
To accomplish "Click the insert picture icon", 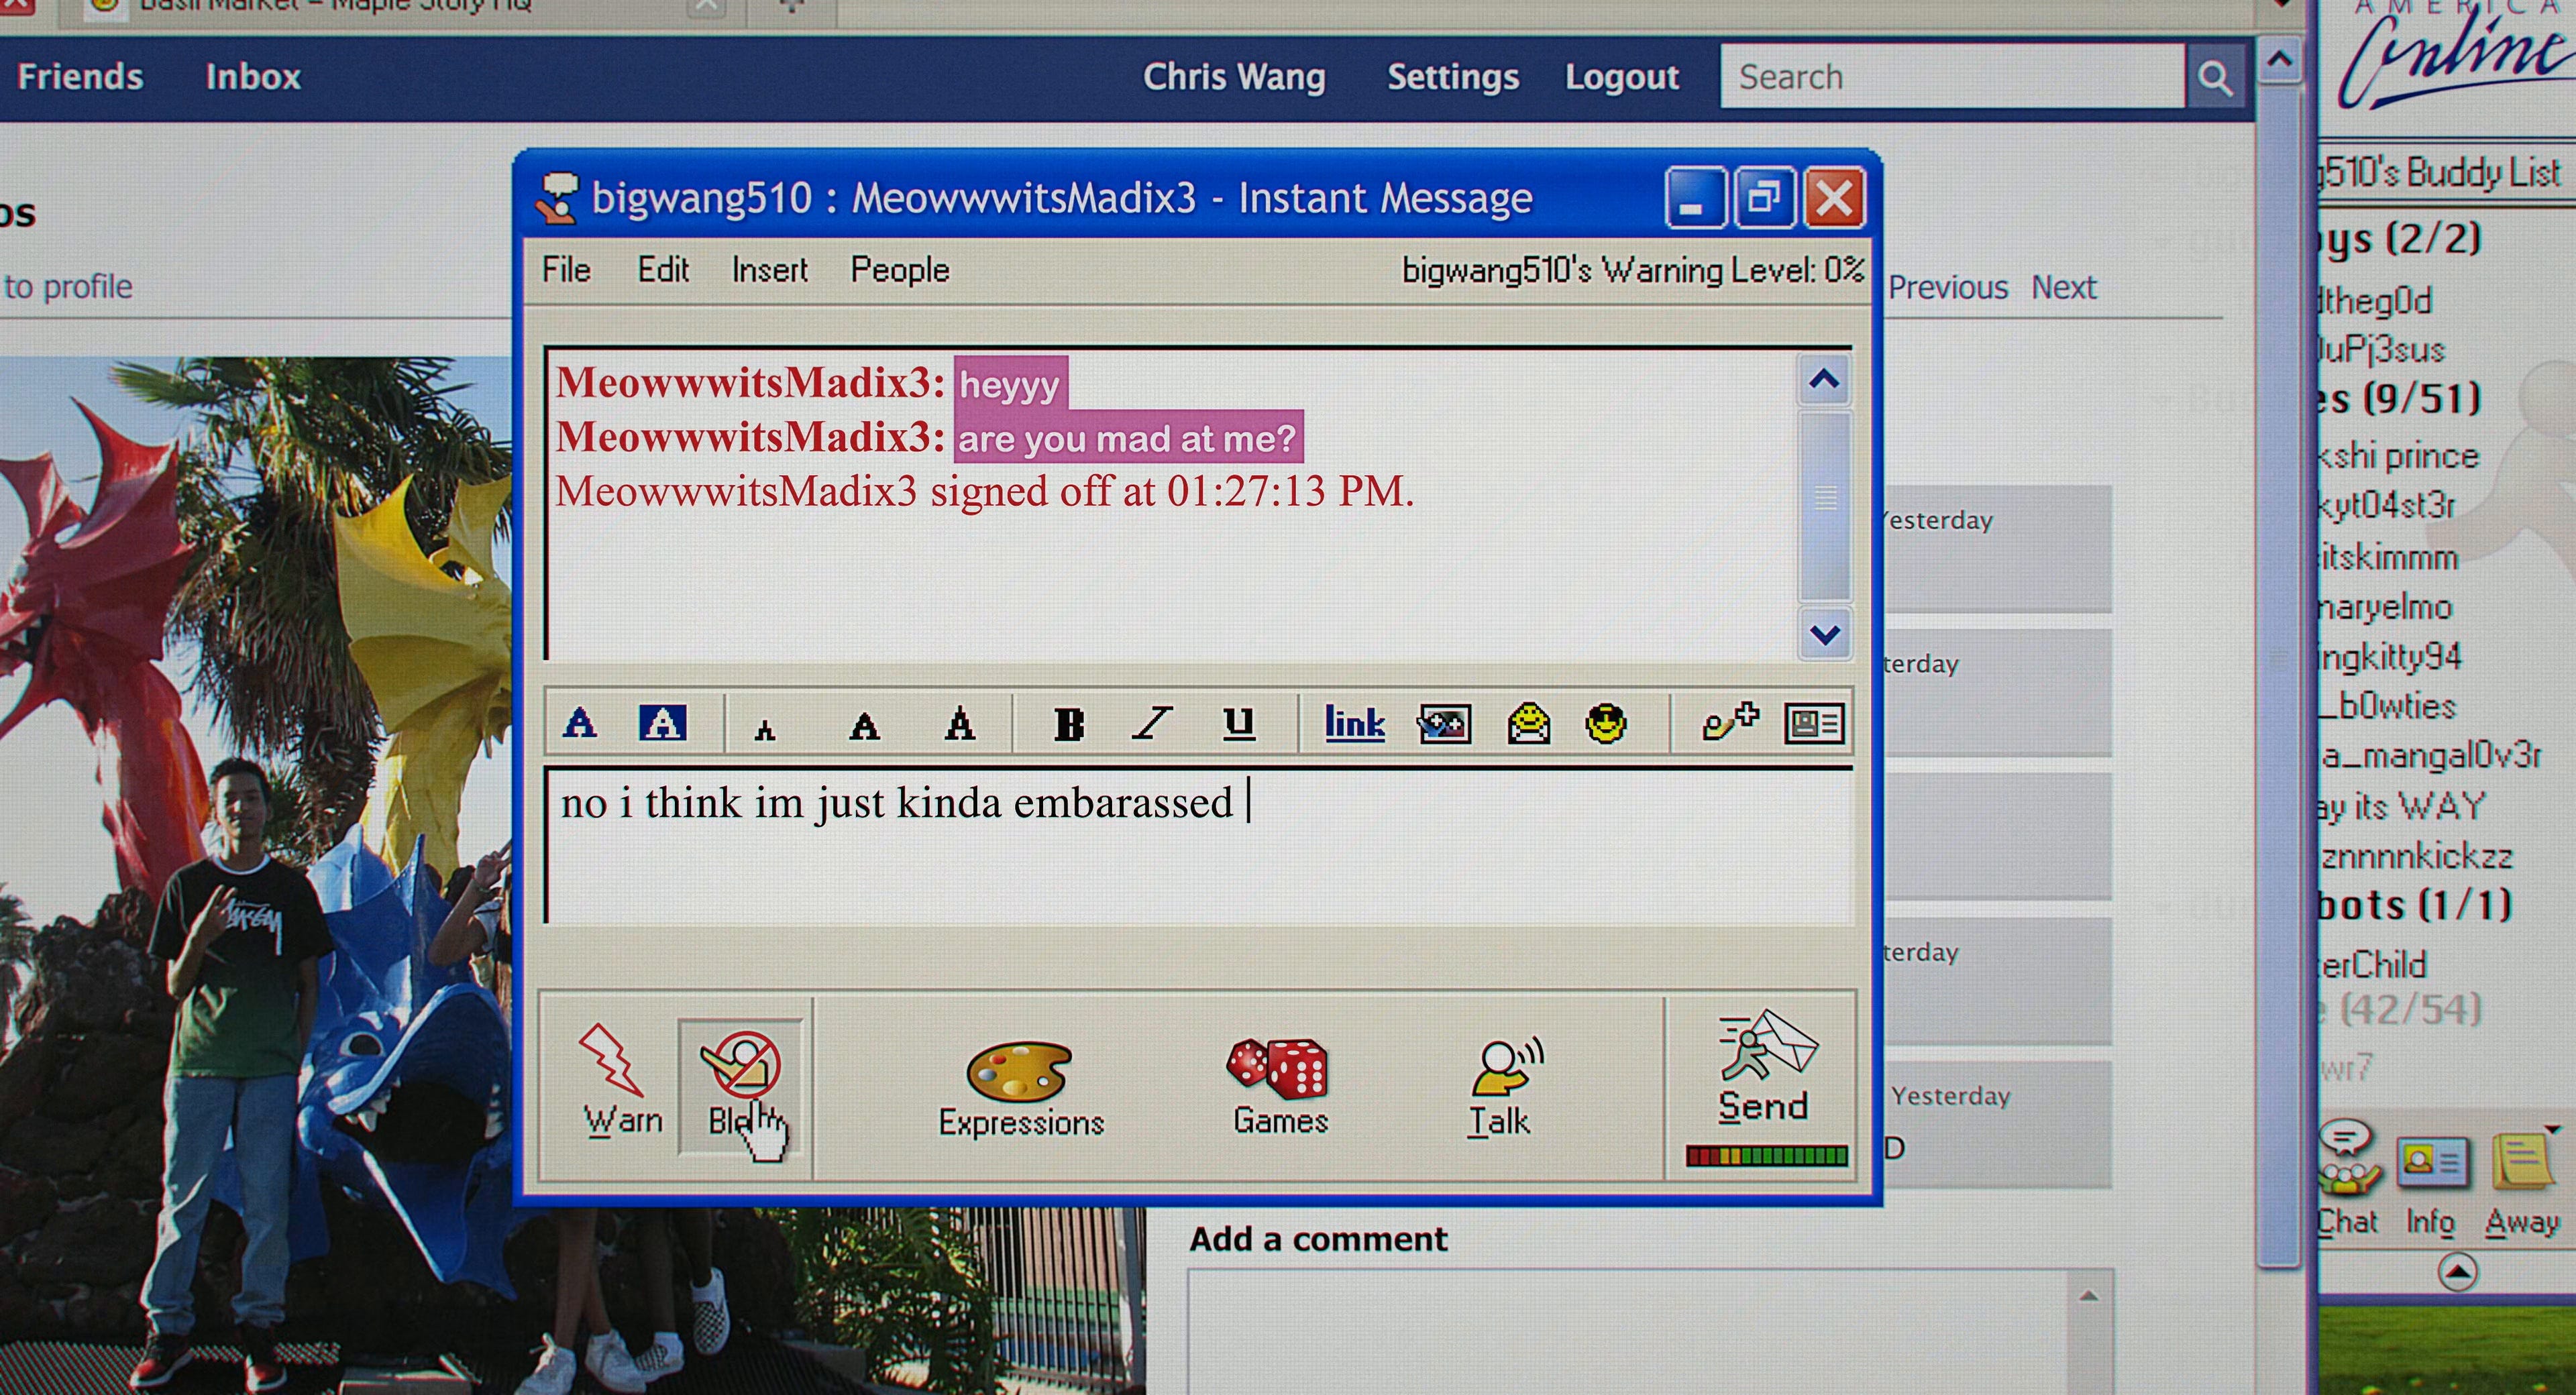I will coord(1443,723).
